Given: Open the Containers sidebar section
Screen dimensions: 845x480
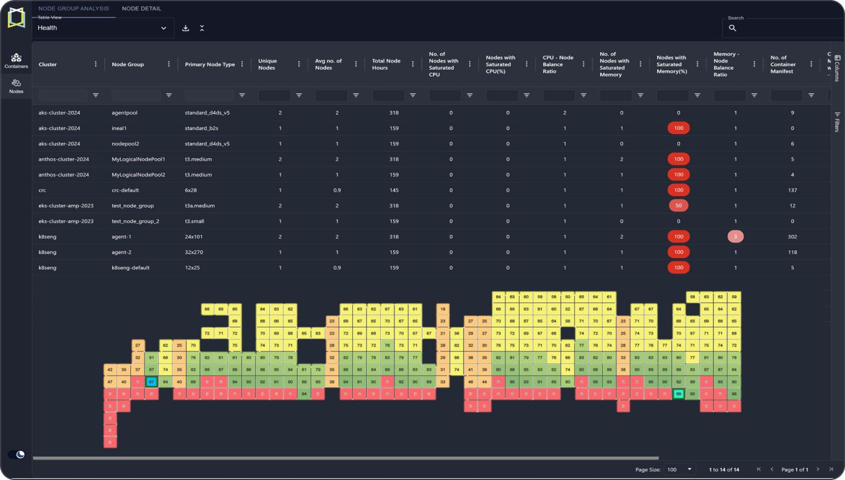Looking at the screenshot, I should coord(16,61).
